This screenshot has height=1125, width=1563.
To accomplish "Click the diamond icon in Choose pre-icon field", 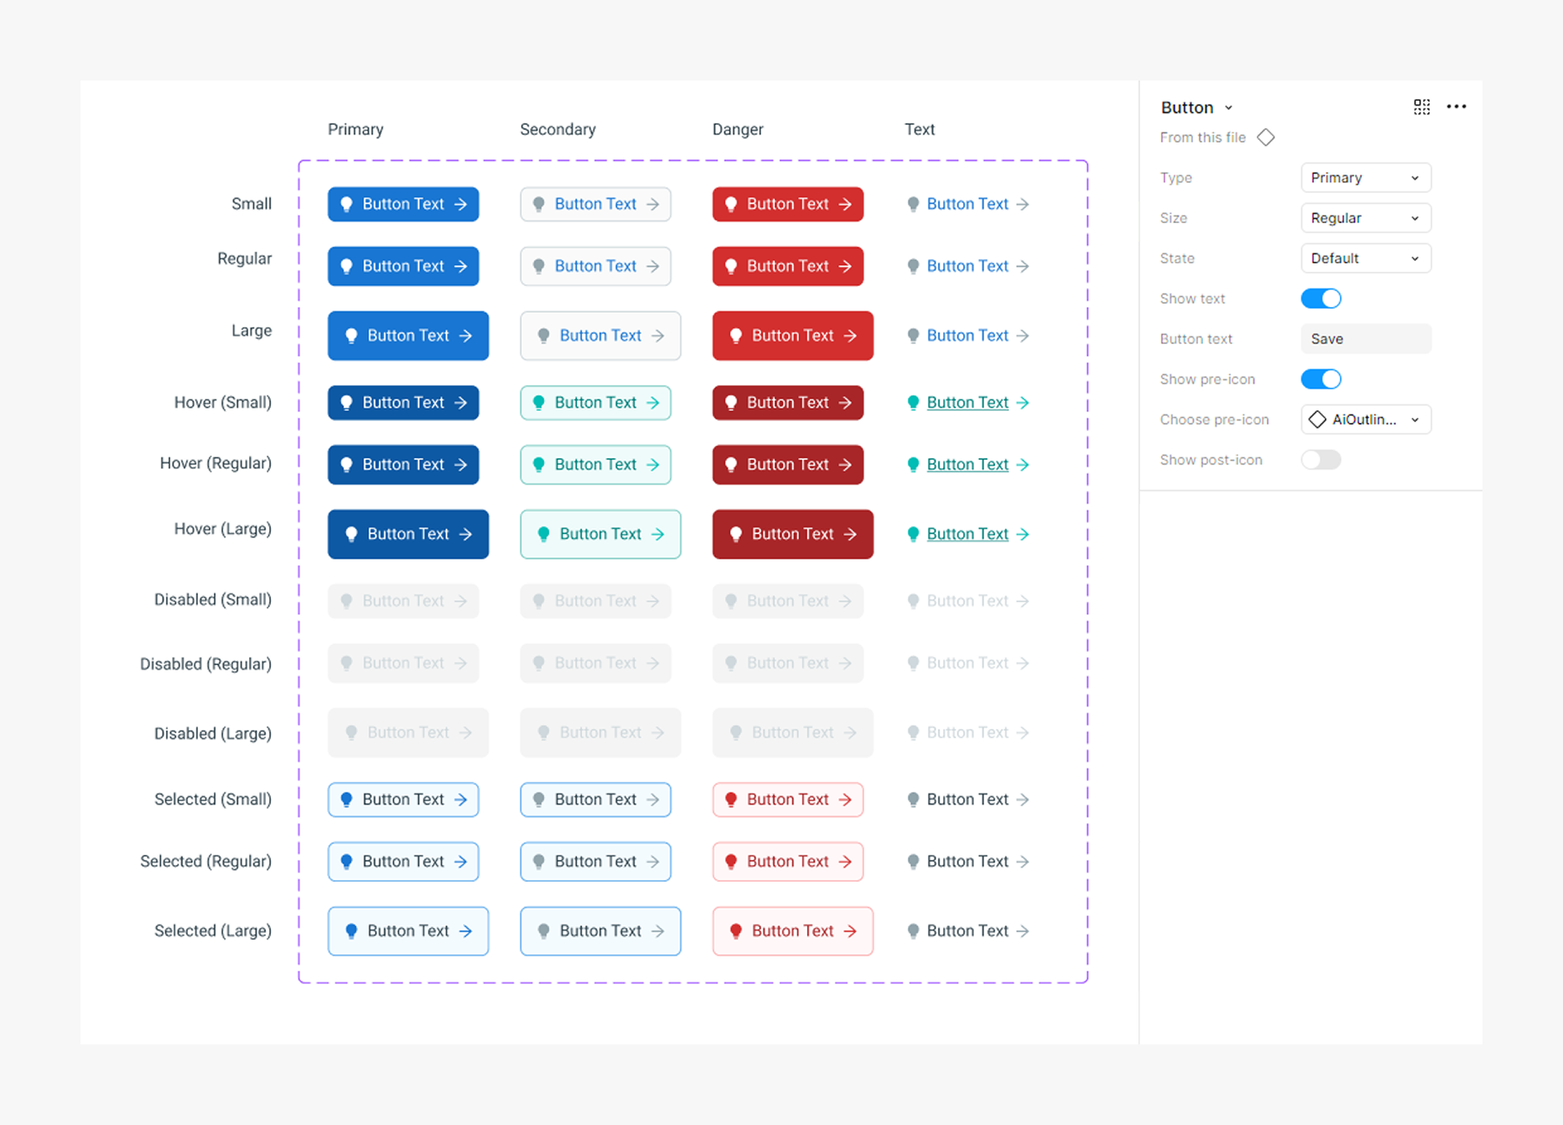I will [1317, 419].
